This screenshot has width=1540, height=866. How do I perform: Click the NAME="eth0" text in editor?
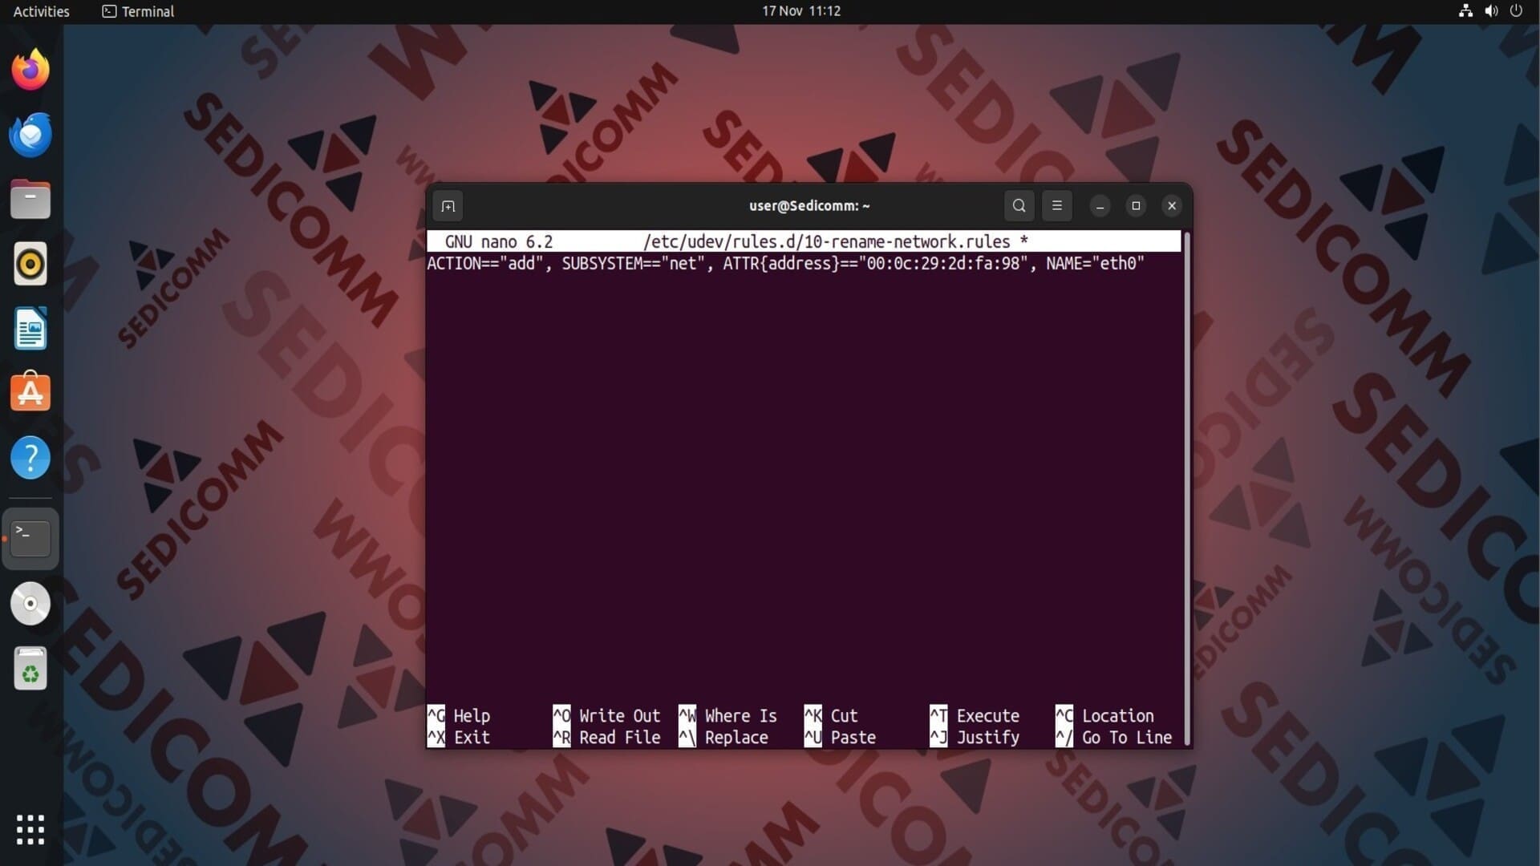pyautogui.click(x=1095, y=264)
